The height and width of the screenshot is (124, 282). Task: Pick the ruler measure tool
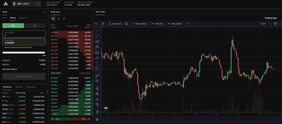click(97, 76)
